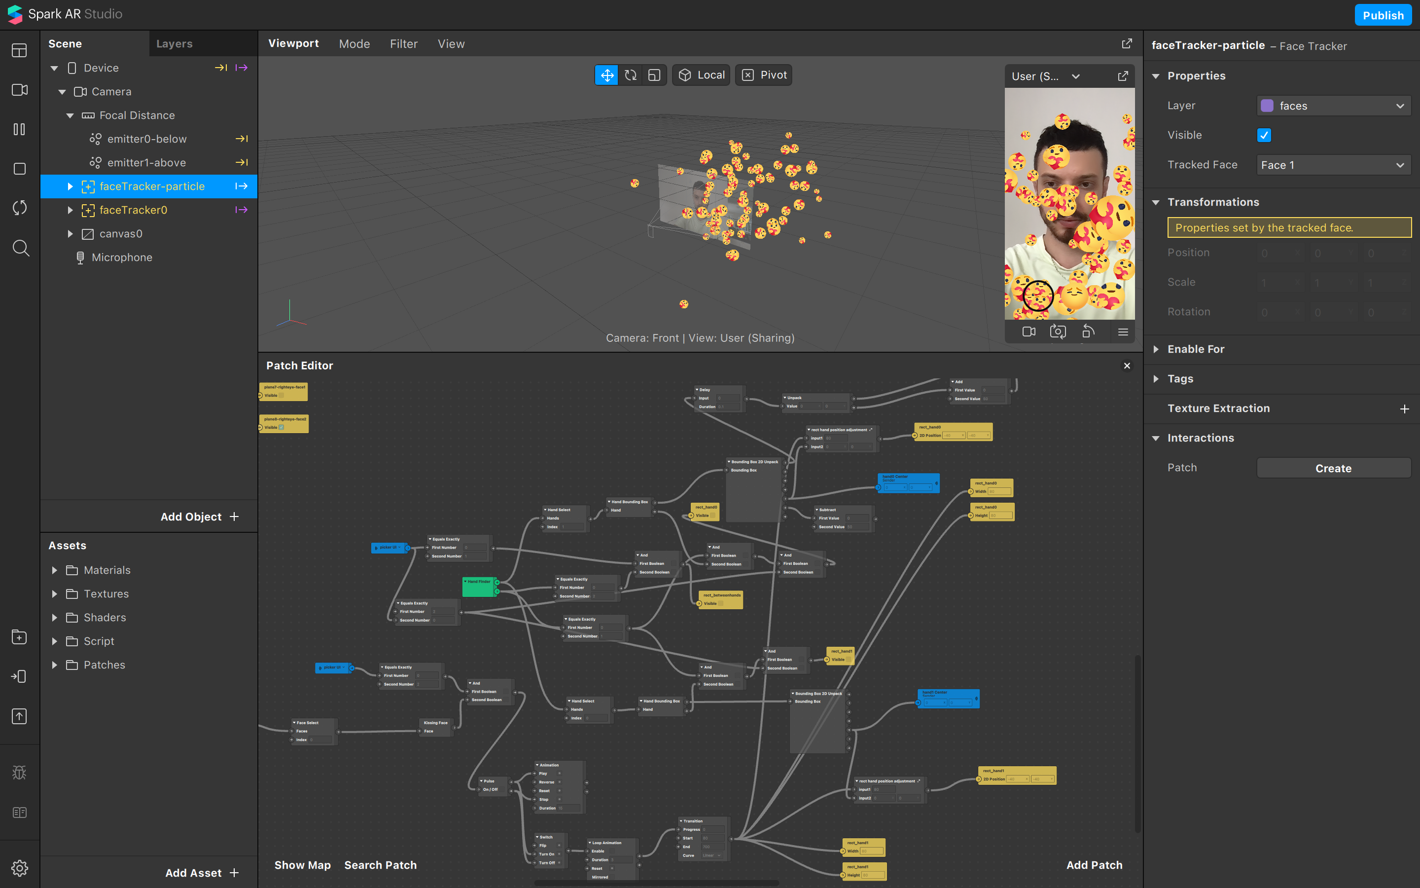Image resolution: width=1420 pixels, height=888 pixels.
Task: Open the bug report icon in the sidebar
Action: (19, 773)
